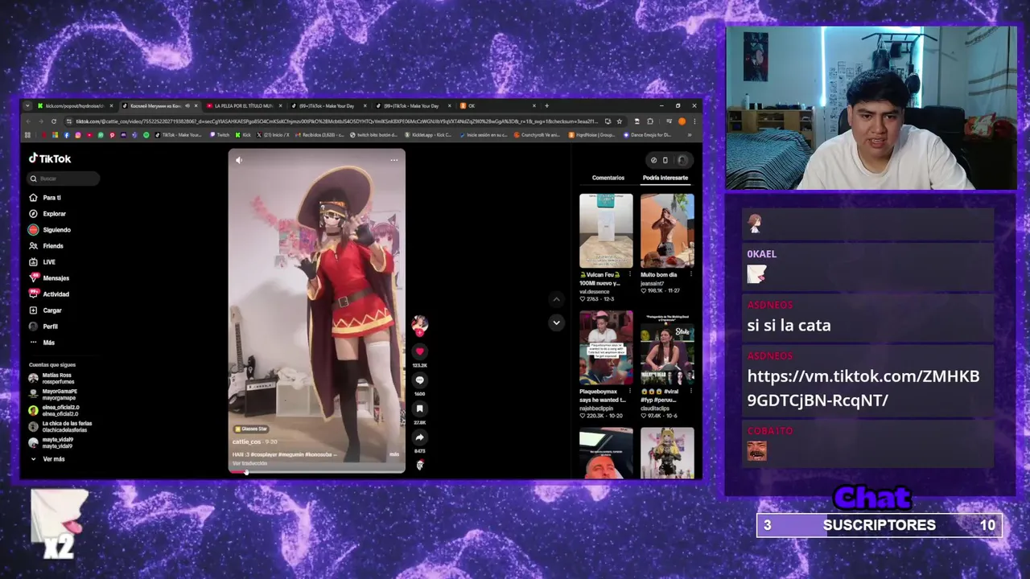Open cattie_cos author name
Viewport: 1030px width, 579px height.
click(247, 441)
